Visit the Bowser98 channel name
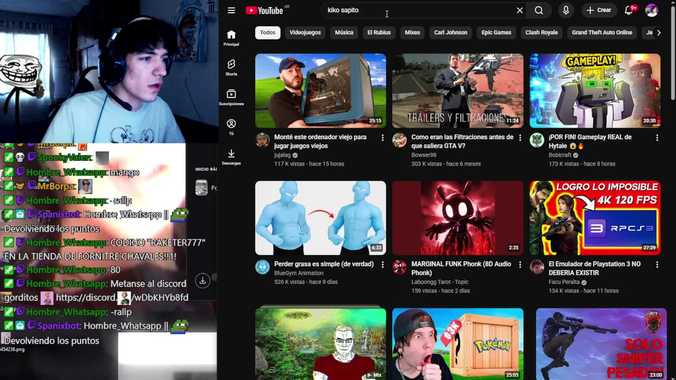 pos(424,155)
